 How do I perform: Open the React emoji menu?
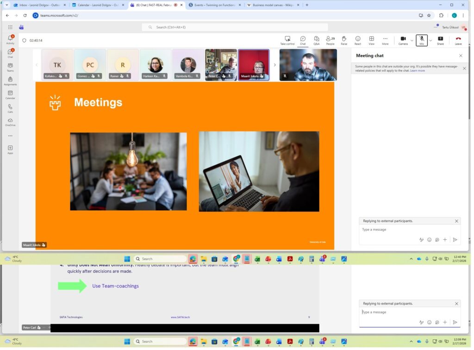[x=358, y=40]
